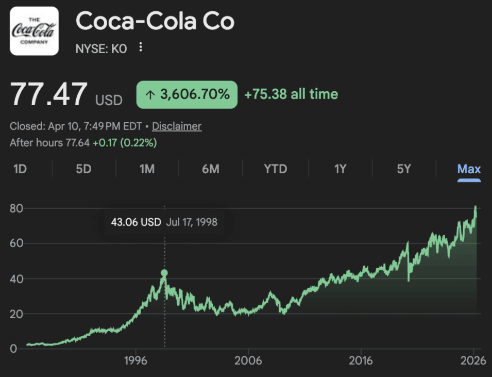Click the 2016 x-axis label
492x377 pixels.
[x=361, y=360]
